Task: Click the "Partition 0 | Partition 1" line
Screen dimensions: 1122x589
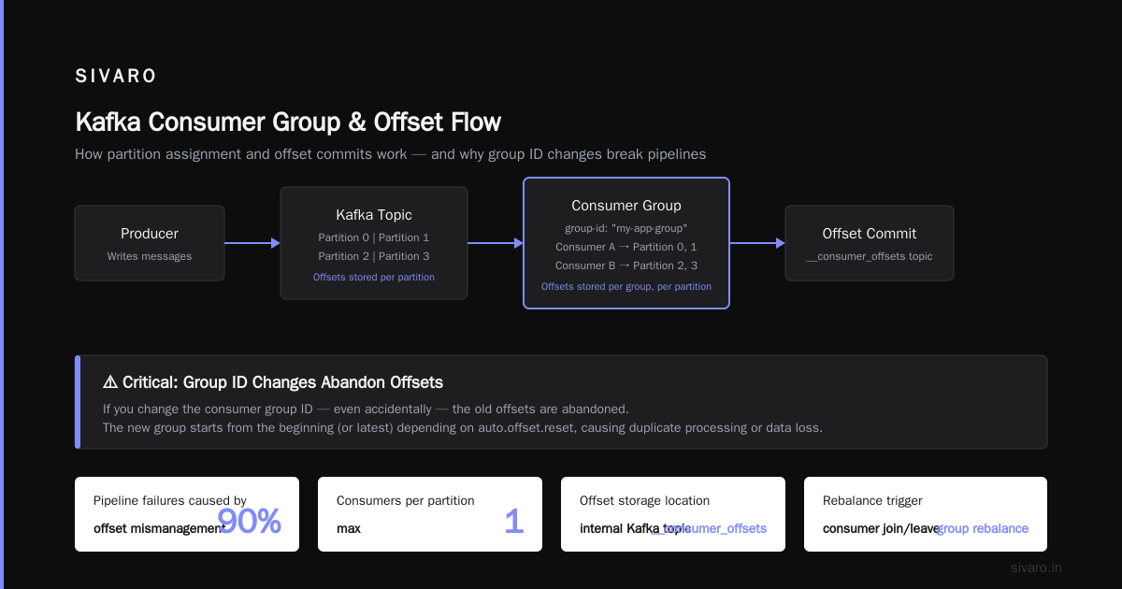Action: [x=374, y=237]
